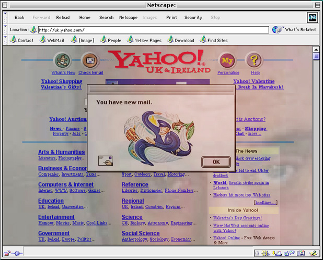Viewport: 323px width, 260px height.
Task: Click the Search toolbar button
Action: pyautogui.click(x=106, y=18)
